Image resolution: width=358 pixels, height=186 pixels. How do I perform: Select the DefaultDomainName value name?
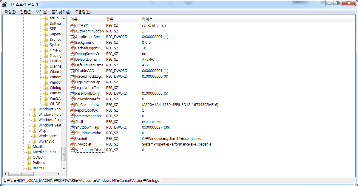click(x=89, y=59)
